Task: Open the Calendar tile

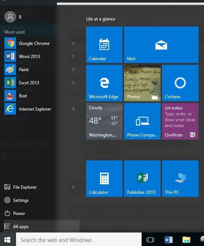Action: pos(104,45)
